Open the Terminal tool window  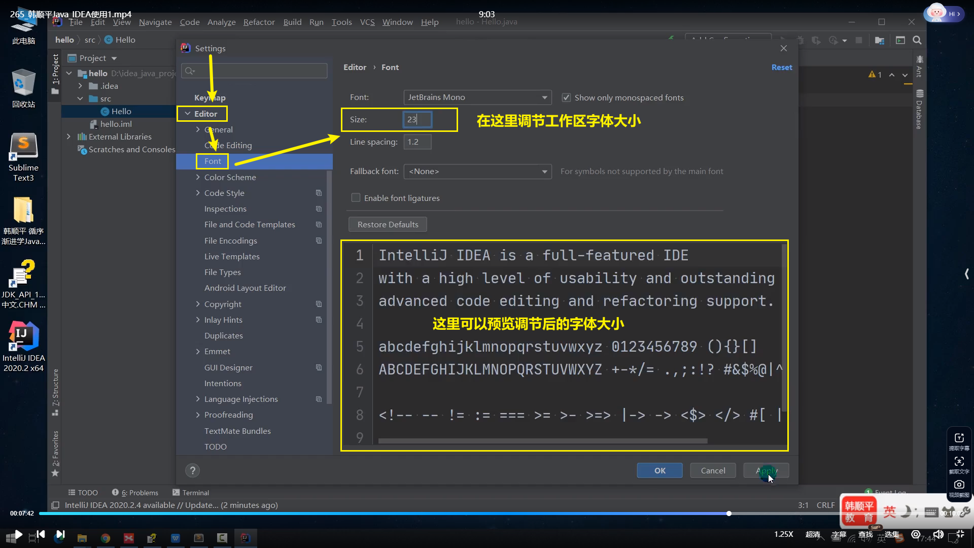click(191, 493)
